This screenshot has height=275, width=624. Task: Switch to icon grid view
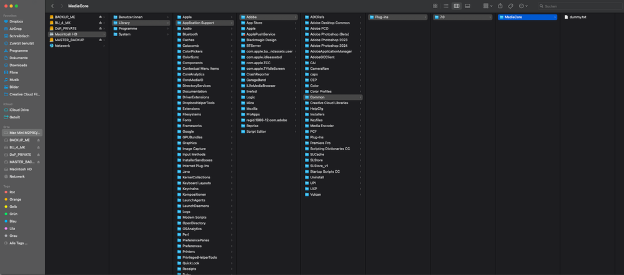click(435, 6)
